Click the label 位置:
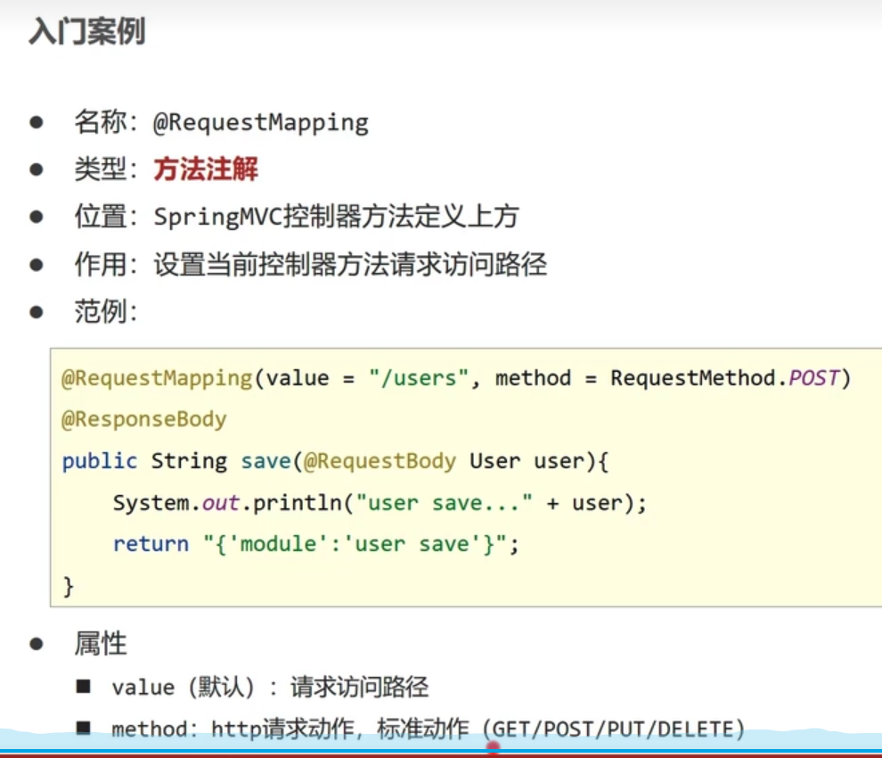Screen dimensions: 882x758 click(106, 216)
